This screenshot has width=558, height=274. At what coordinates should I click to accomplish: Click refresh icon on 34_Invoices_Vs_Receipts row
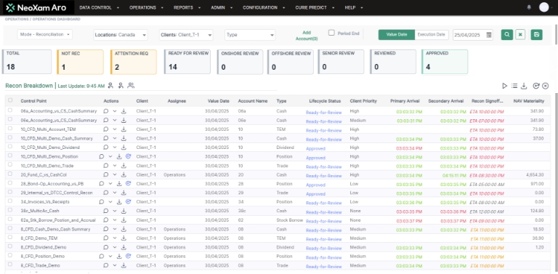[128, 202]
